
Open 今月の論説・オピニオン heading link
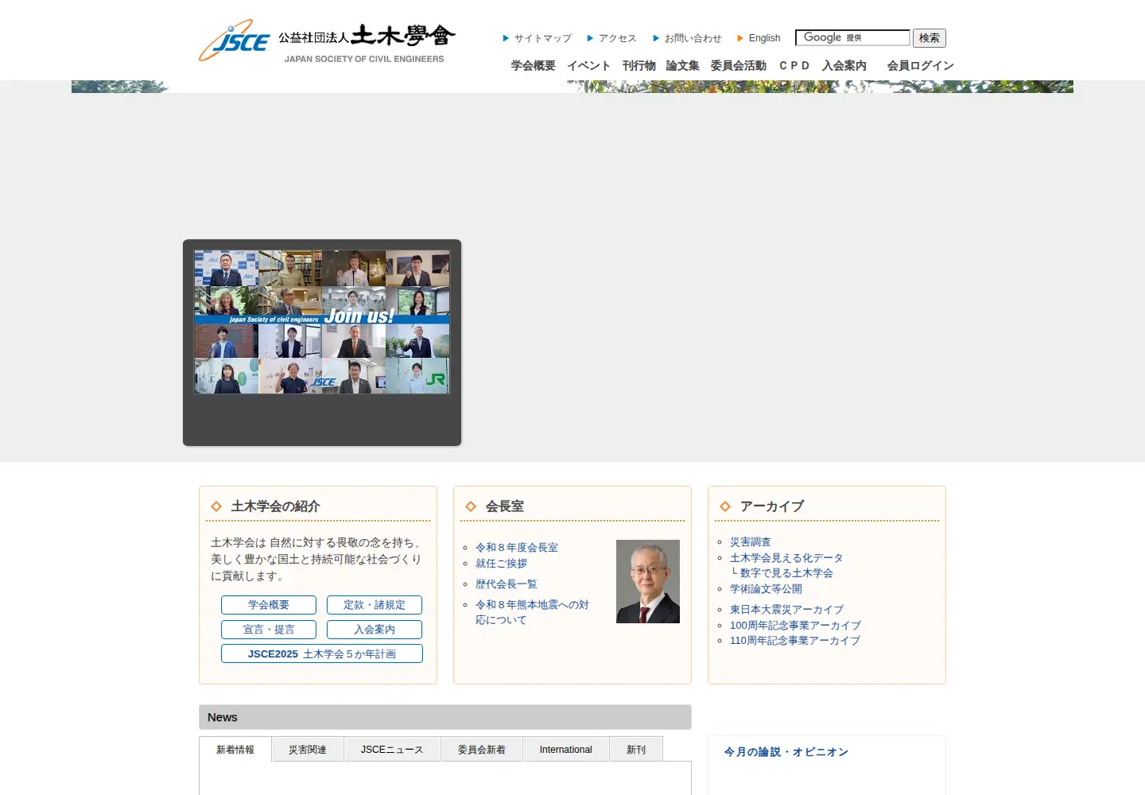(x=786, y=752)
